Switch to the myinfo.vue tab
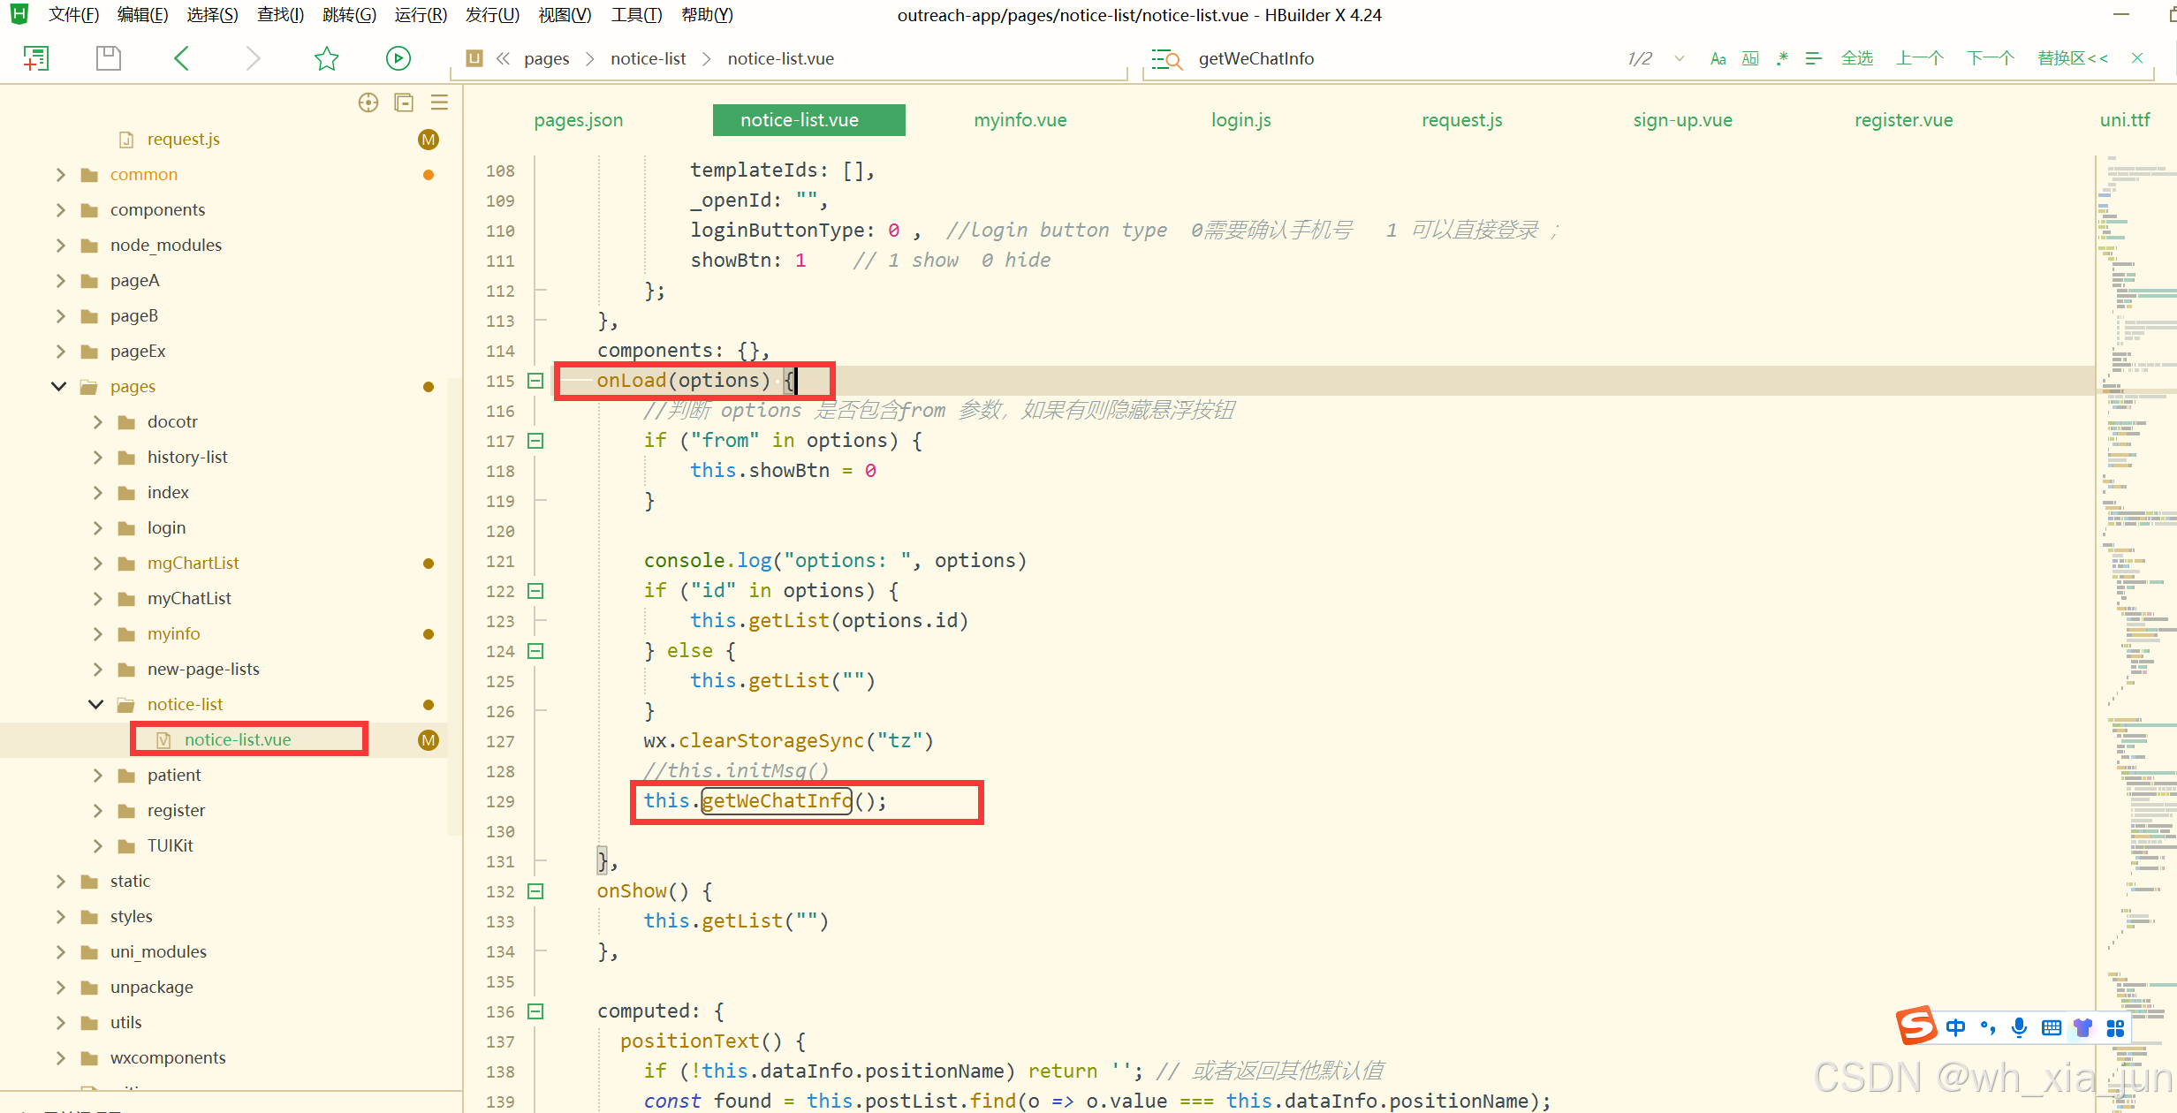2177x1113 pixels. click(1020, 120)
